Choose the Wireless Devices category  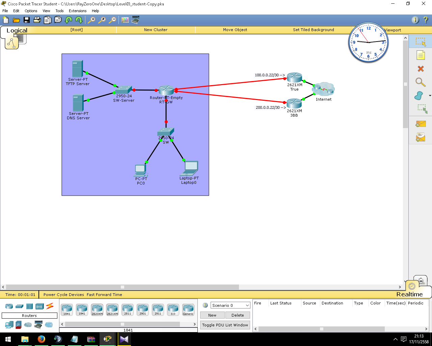coord(40,306)
